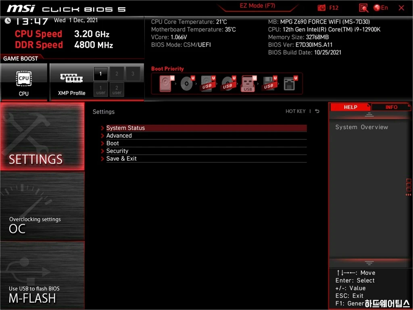Click Motherboard Temperature: 35°C text
The width and height of the screenshot is (413, 310).
[193, 29]
